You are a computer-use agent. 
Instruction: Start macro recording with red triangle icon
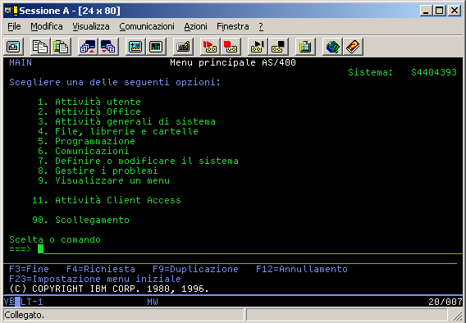pos(210,47)
